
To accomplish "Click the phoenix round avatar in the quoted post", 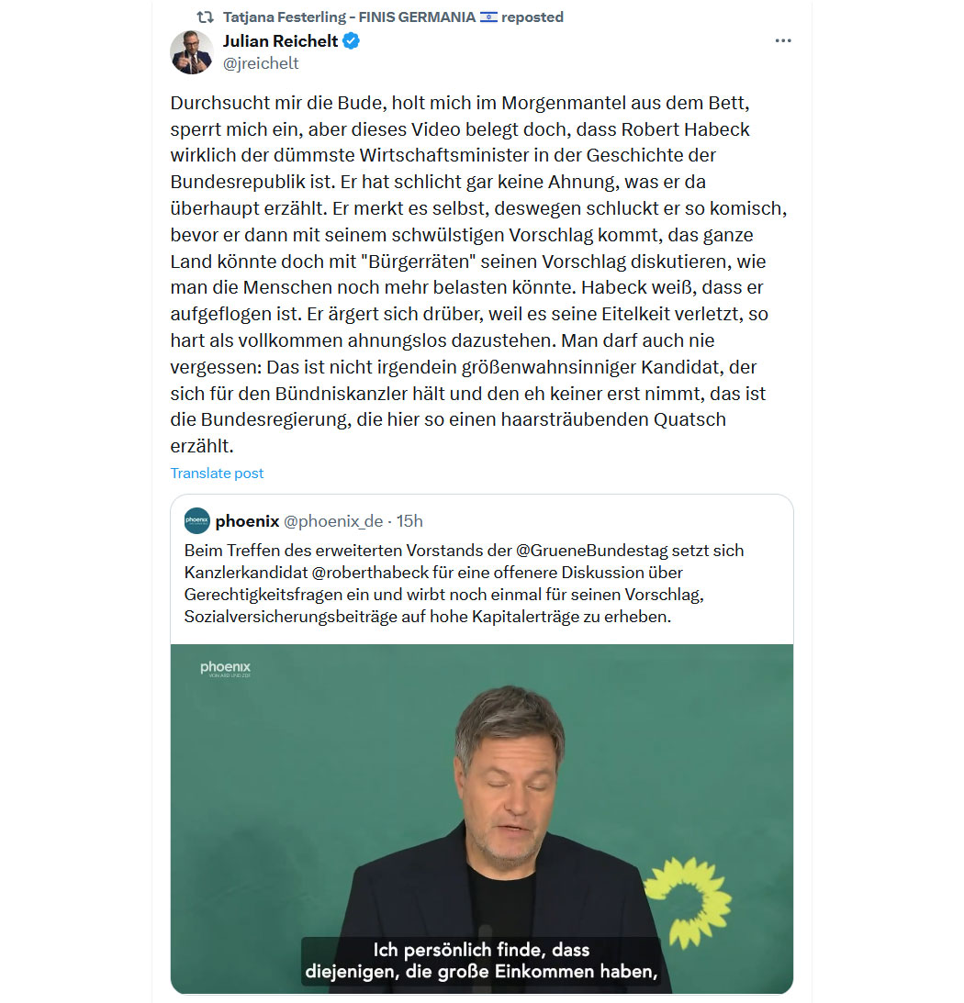I will click(197, 520).
